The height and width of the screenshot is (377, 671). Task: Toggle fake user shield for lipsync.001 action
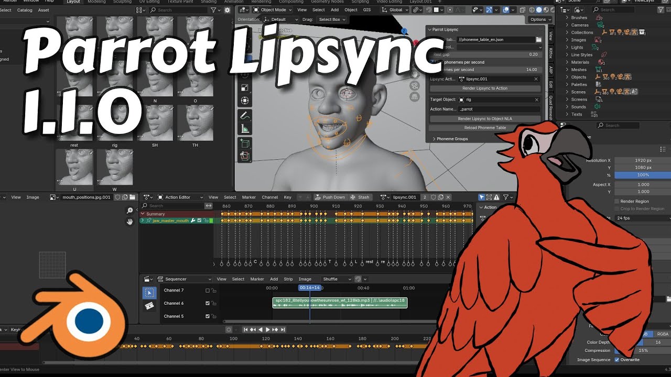433,197
